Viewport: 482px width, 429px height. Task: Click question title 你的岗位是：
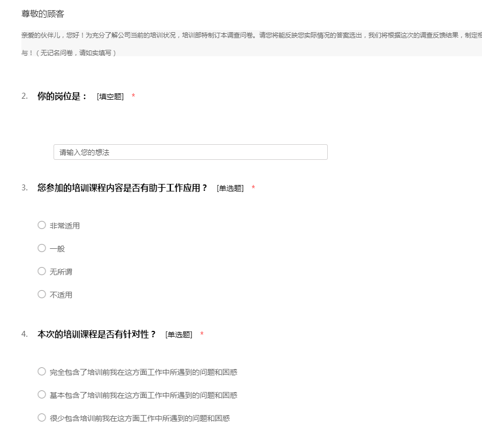pos(62,96)
